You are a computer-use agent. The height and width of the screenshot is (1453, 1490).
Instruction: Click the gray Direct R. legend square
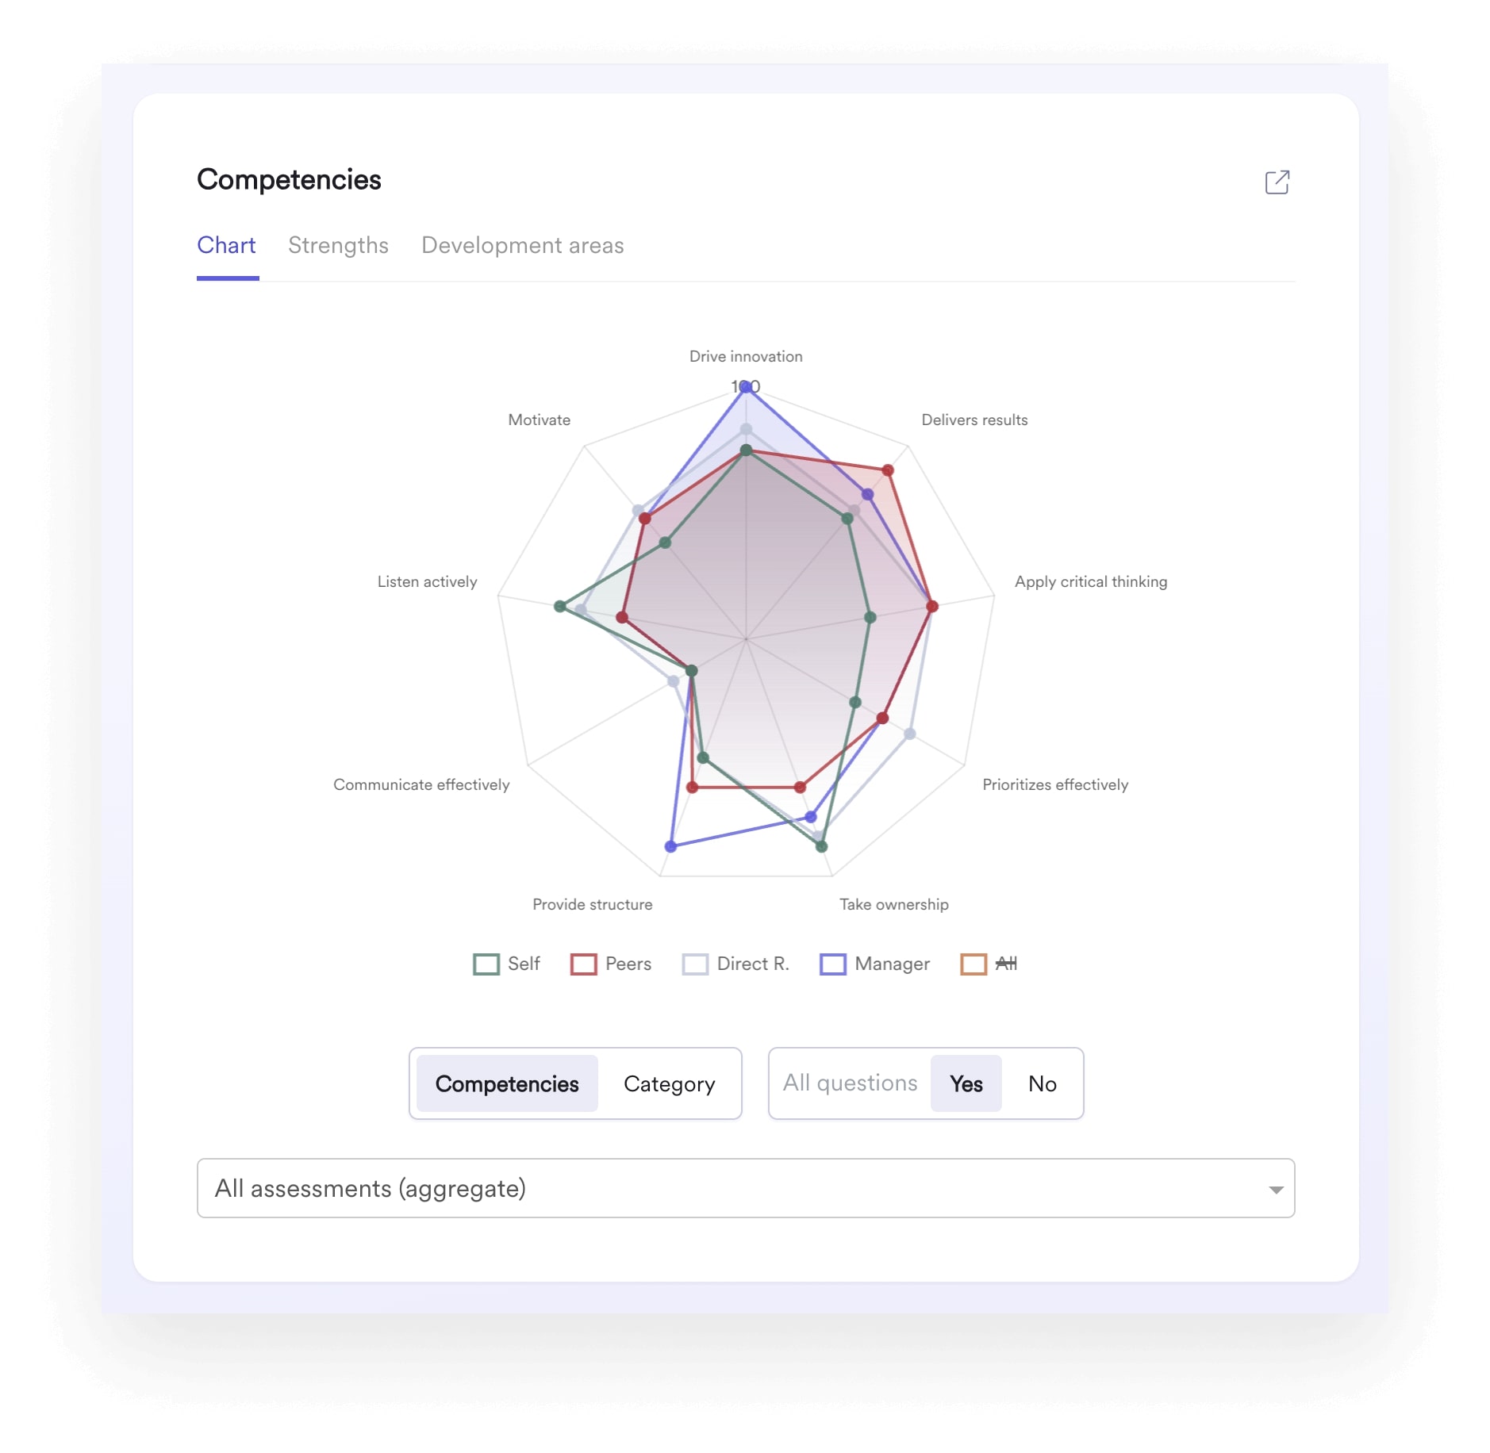pos(694,964)
